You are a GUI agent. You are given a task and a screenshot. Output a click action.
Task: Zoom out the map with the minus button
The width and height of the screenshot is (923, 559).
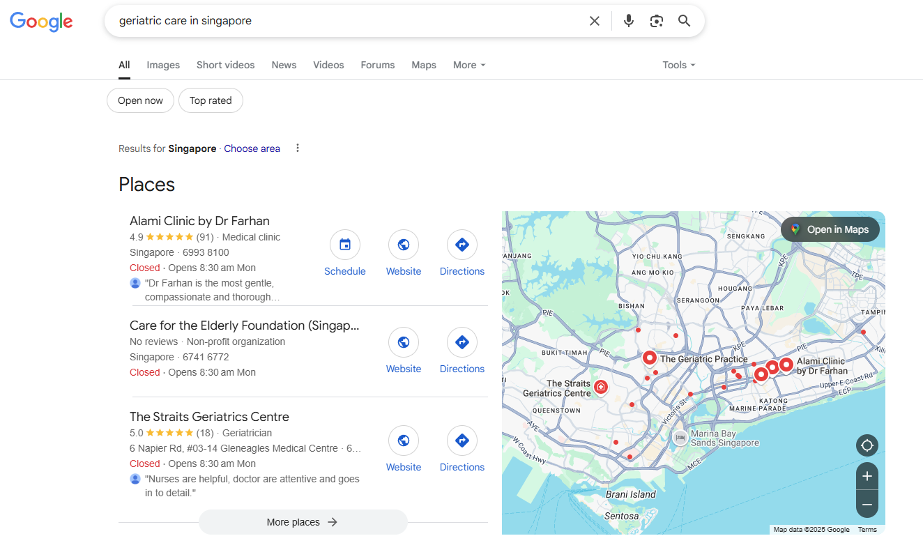tap(867, 504)
